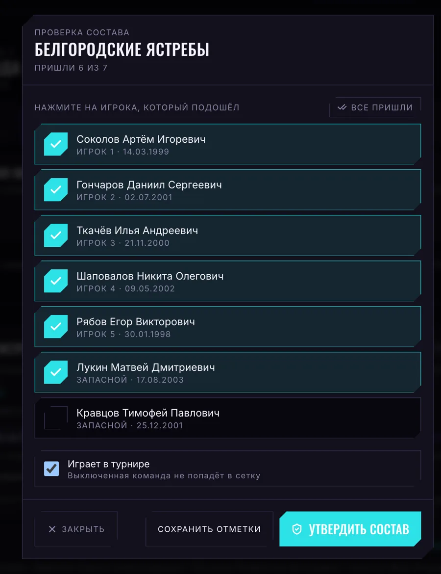Click the Играет в турнире label text
Screen dimensions: 441x574
109,464
